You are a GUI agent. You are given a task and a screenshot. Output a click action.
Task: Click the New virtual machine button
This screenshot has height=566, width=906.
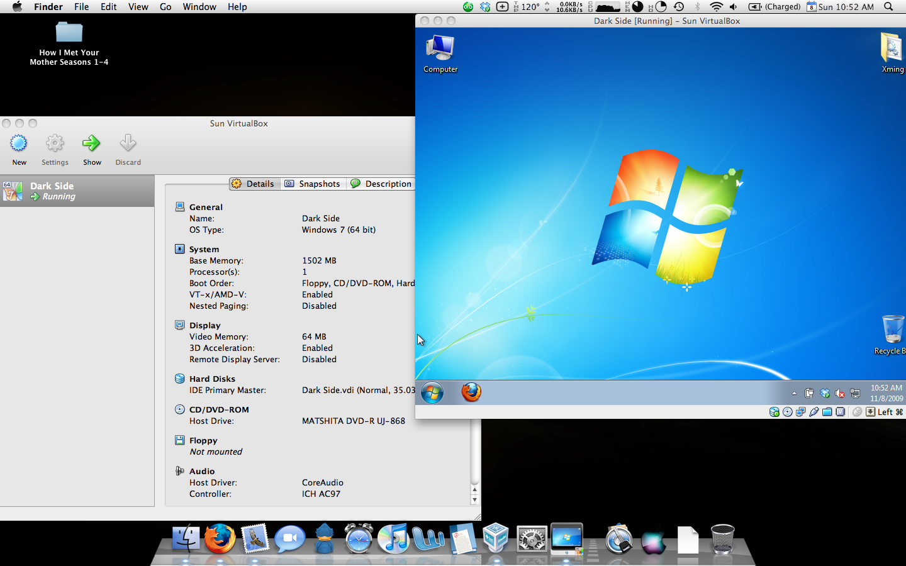coord(19,150)
